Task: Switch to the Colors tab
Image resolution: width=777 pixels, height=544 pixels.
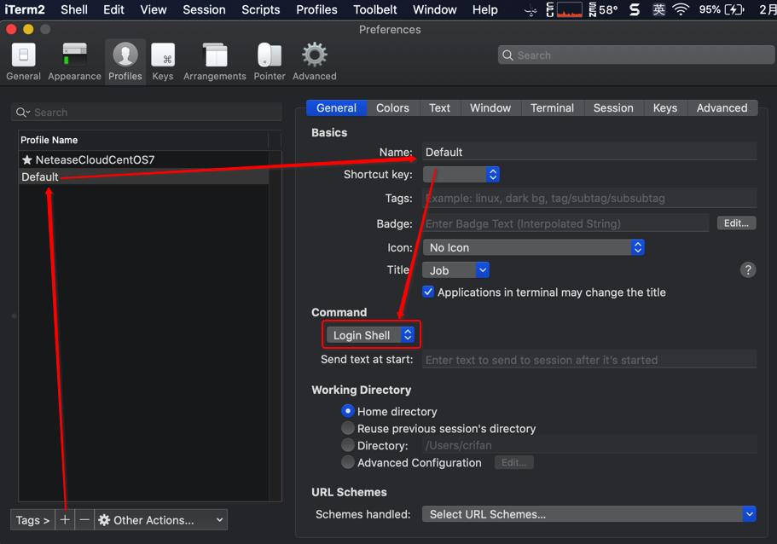Action: (x=392, y=108)
